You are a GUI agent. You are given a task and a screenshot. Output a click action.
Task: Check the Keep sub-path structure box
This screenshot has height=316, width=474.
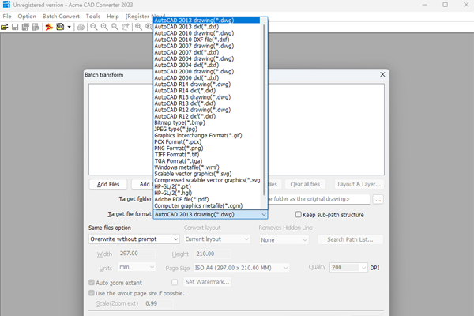tap(299, 214)
